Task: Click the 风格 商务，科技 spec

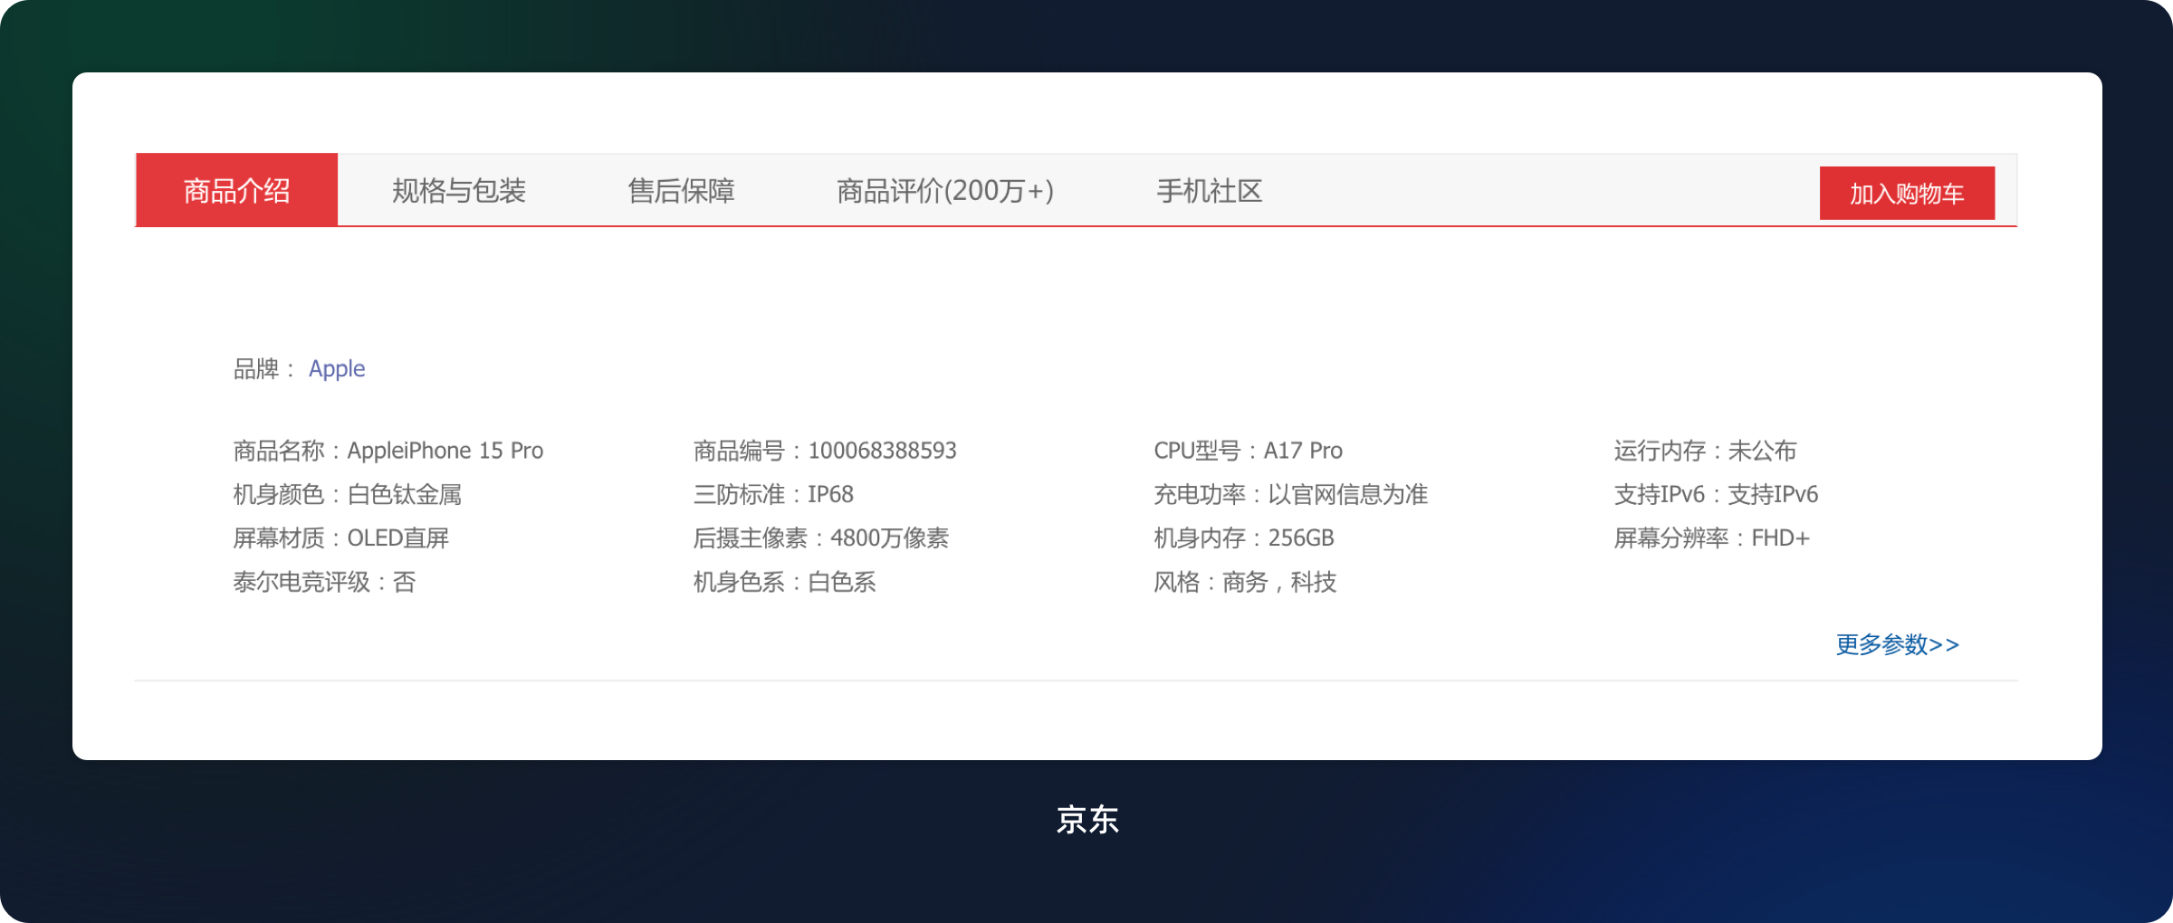Action: (x=1244, y=582)
